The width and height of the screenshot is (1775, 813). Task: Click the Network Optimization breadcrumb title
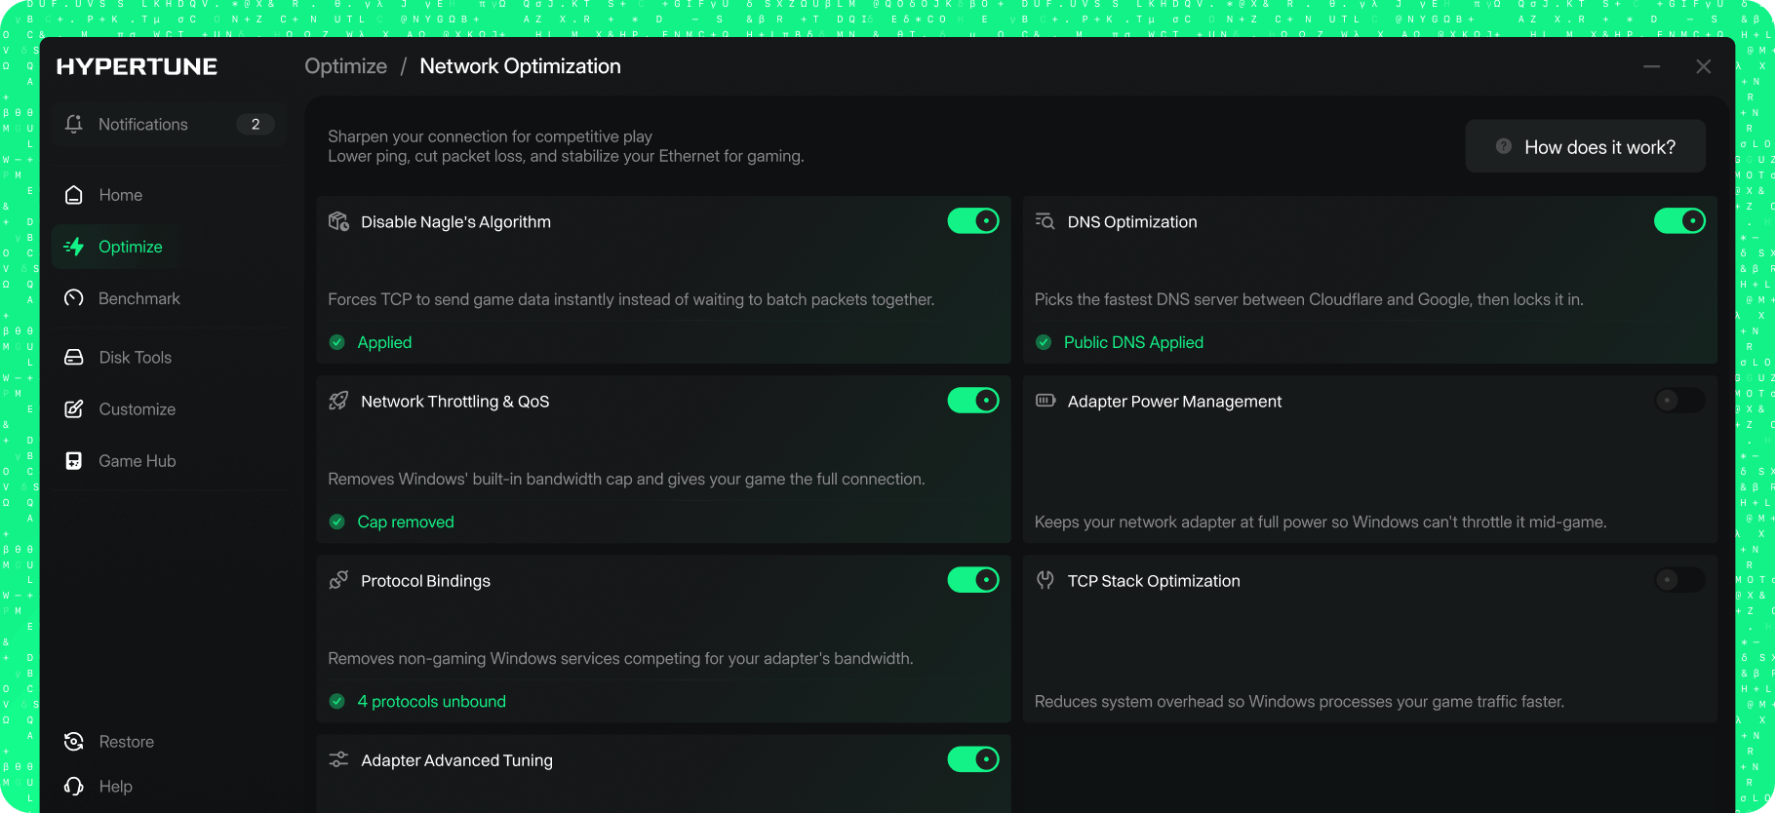click(520, 66)
